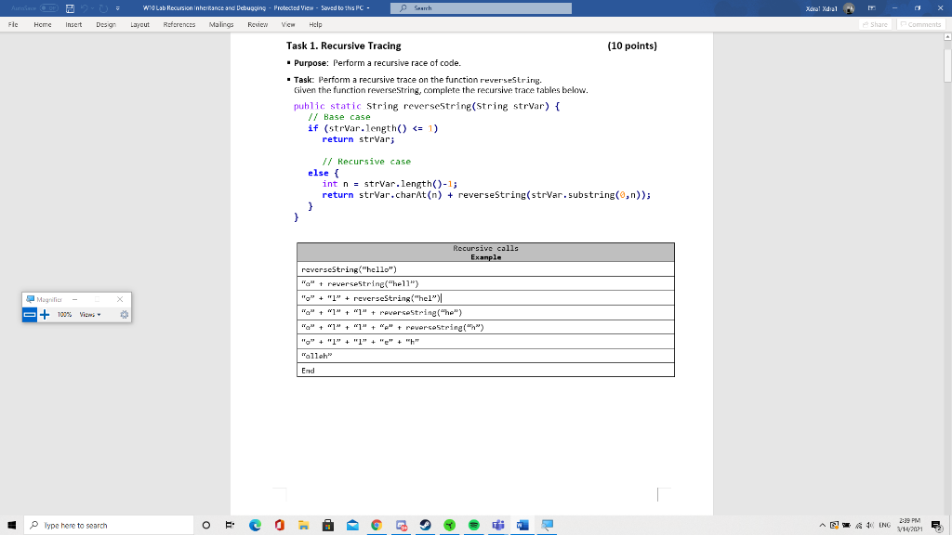Click the Redo icon
Screen dimensions: 952x535
[x=103, y=8]
